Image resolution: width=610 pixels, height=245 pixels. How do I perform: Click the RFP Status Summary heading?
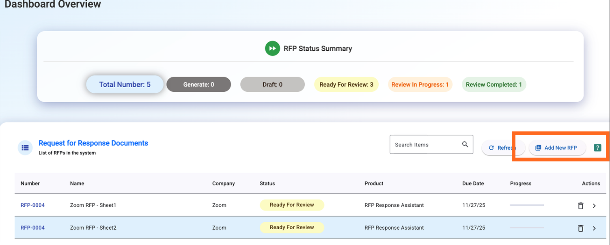(318, 49)
